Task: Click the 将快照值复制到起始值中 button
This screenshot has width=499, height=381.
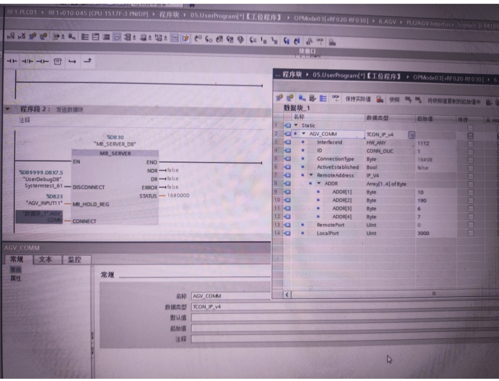Action: 454,101
